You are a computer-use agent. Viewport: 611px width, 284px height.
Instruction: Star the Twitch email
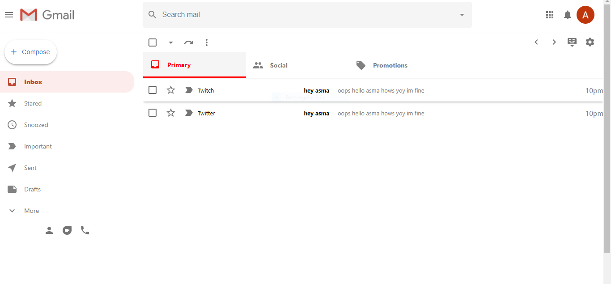click(171, 90)
